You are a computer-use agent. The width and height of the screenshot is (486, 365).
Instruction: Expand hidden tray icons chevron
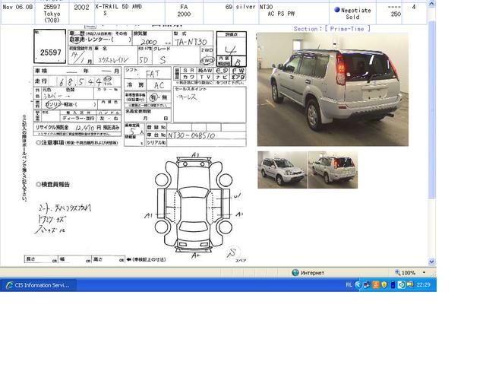pyautogui.click(x=358, y=284)
